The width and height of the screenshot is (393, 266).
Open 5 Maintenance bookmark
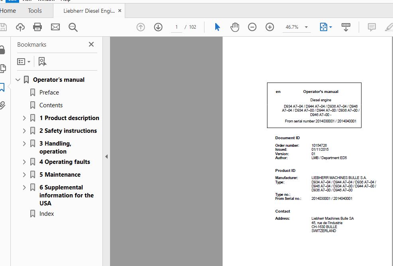tap(60, 175)
